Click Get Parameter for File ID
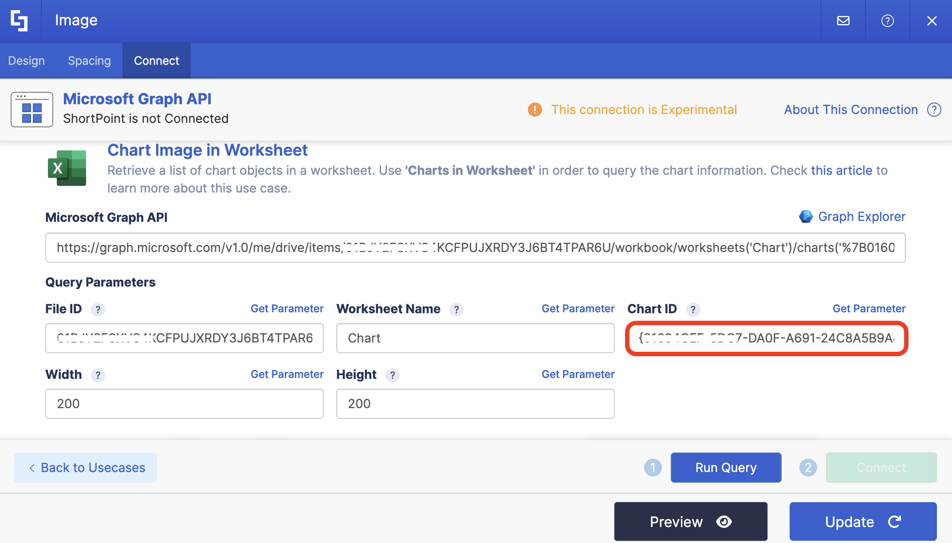 pos(287,309)
